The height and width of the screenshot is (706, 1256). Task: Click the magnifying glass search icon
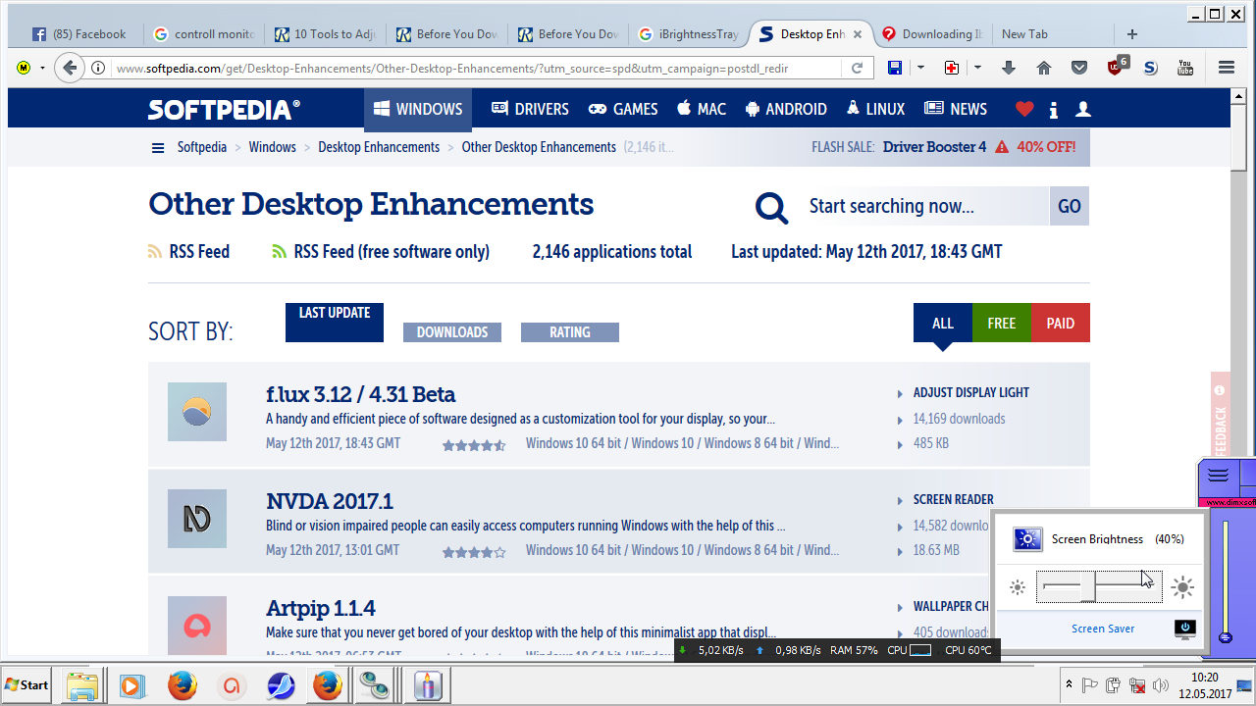(772, 207)
